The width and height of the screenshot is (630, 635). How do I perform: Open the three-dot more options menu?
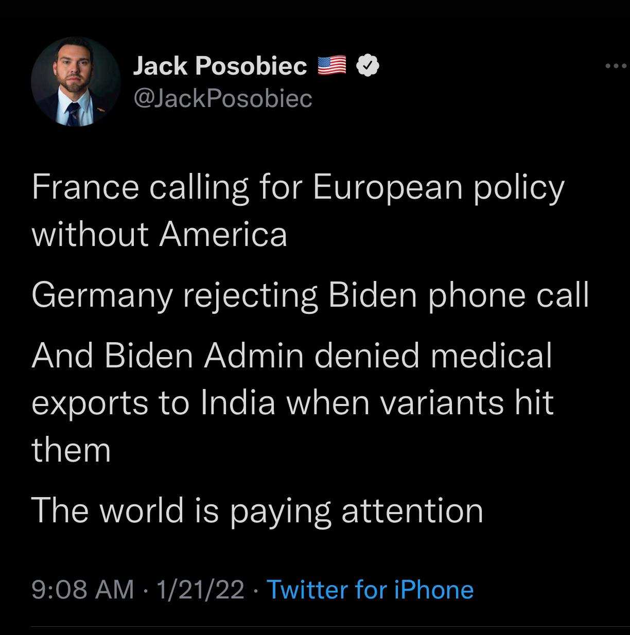(x=617, y=66)
